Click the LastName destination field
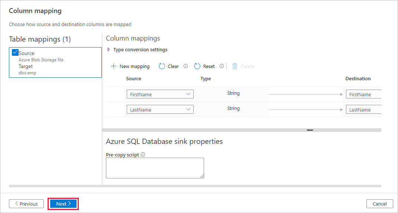Screen dimensions: 398x213 tap(363, 110)
